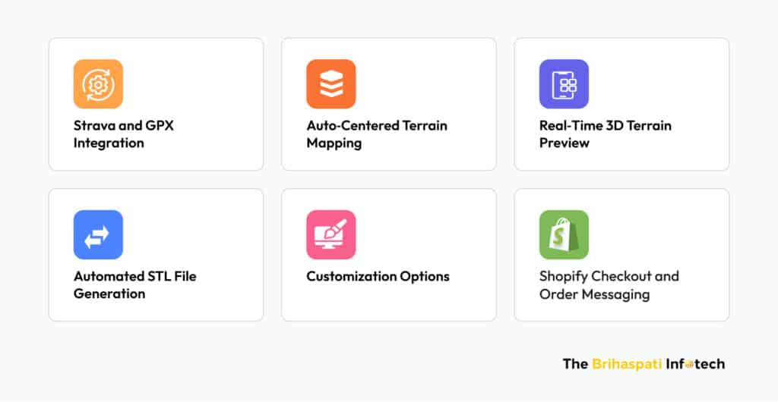Open the Strava and GPX Integration label
Viewport: 778px width, 402px height.
pos(124,134)
